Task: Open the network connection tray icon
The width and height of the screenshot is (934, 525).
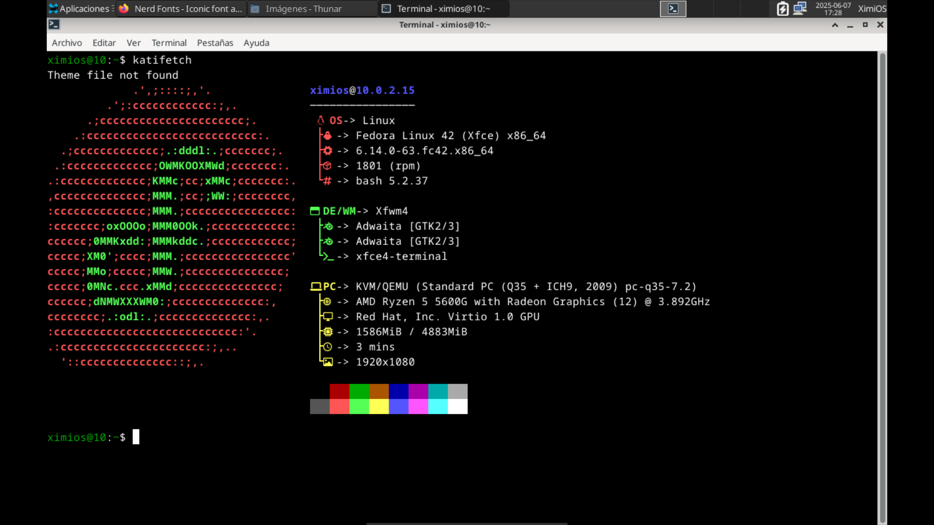Action: click(800, 8)
